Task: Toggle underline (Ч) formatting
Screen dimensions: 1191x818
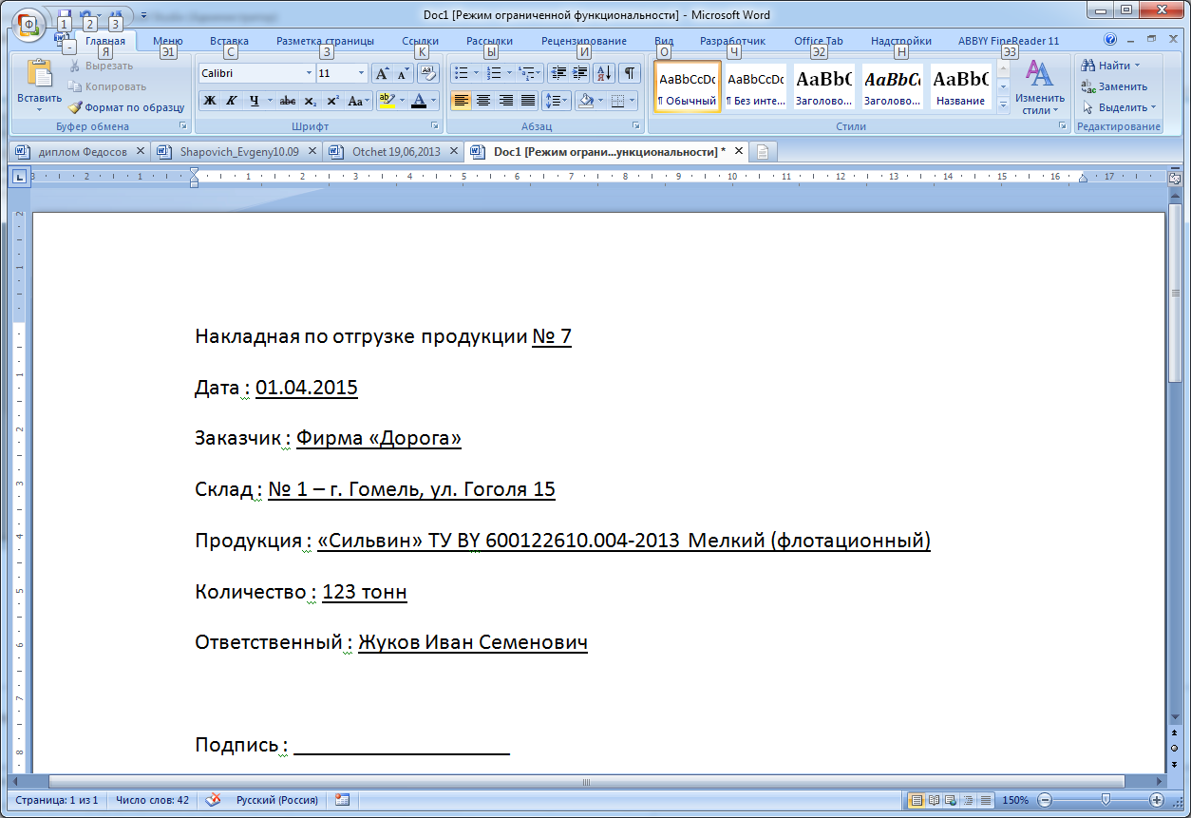Action: (x=254, y=100)
